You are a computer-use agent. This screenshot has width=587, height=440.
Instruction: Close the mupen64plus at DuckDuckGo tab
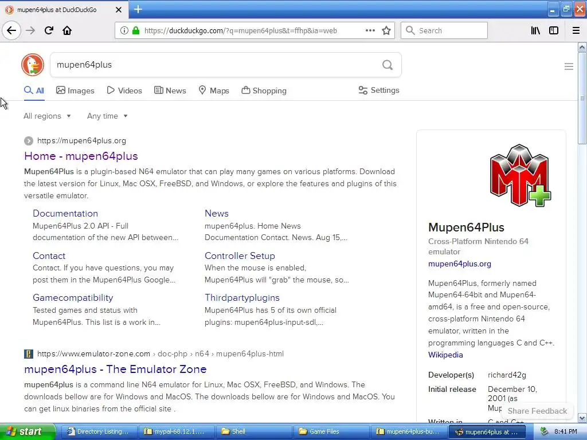pyautogui.click(x=118, y=10)
